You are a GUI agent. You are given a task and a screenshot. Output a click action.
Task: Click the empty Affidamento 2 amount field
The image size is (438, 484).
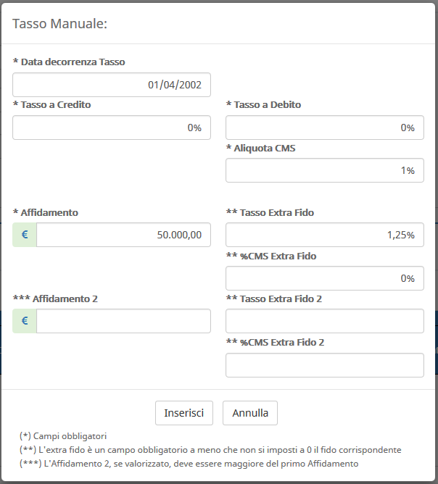point(123,321)
